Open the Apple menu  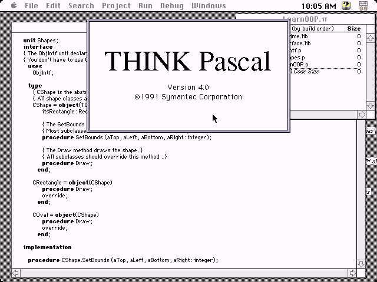click(x=14, y=5)
